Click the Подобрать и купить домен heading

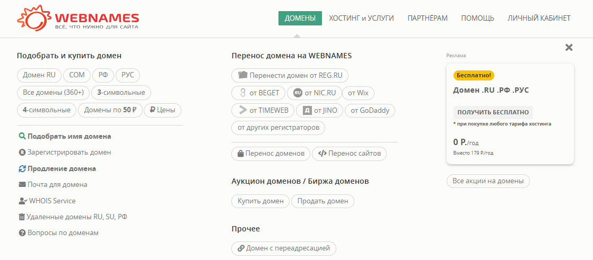tap(69, 56)
